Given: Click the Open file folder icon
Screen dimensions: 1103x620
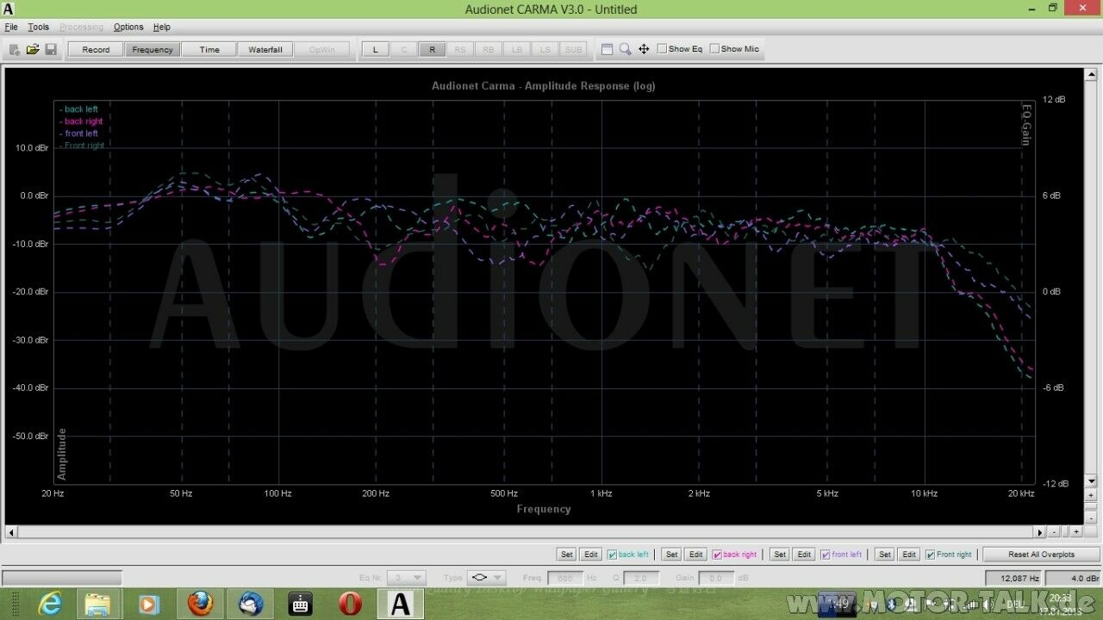Looking at the screenshot, I should (33, 49).
